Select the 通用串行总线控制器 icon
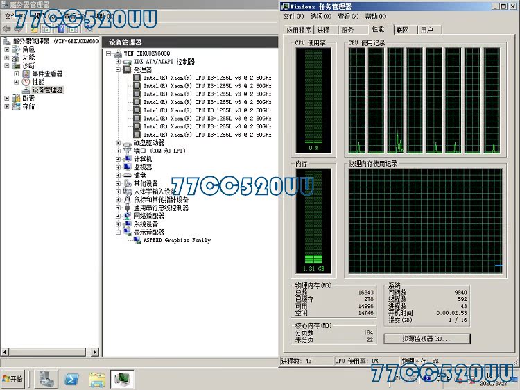520x390 pixels. click(x=128, y=208)
